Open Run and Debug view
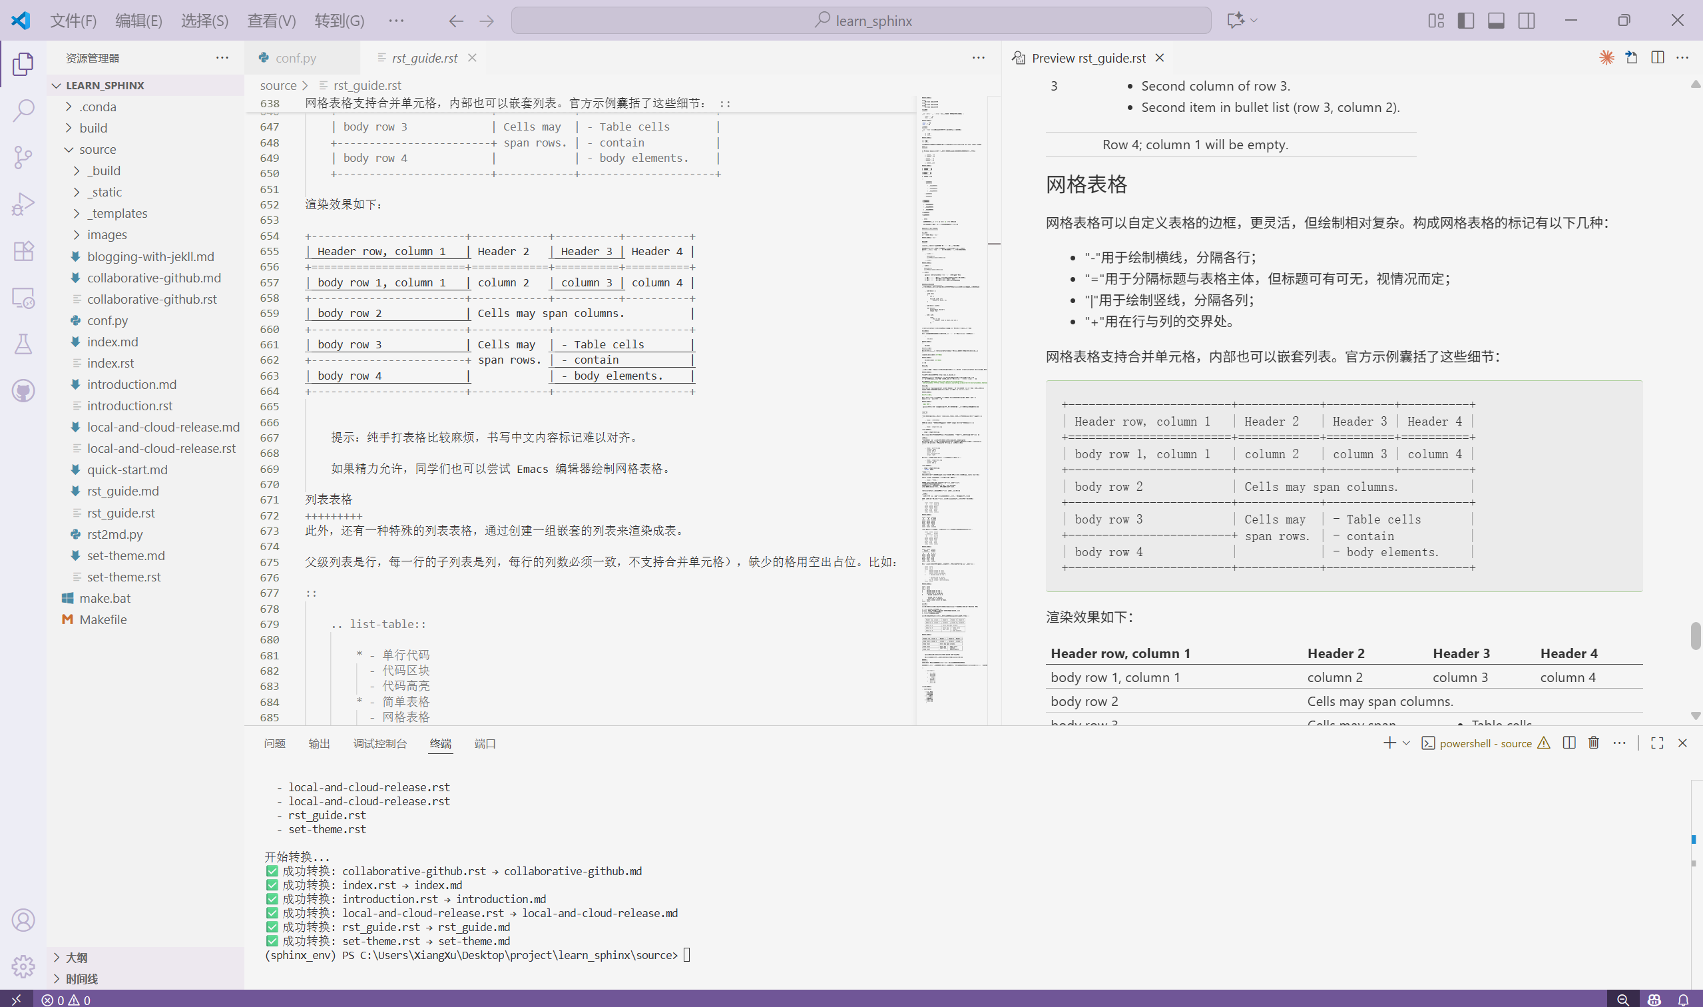 (23, 204)
